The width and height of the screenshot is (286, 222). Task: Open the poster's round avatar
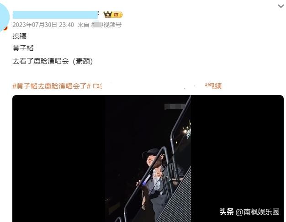coord(4,17)
